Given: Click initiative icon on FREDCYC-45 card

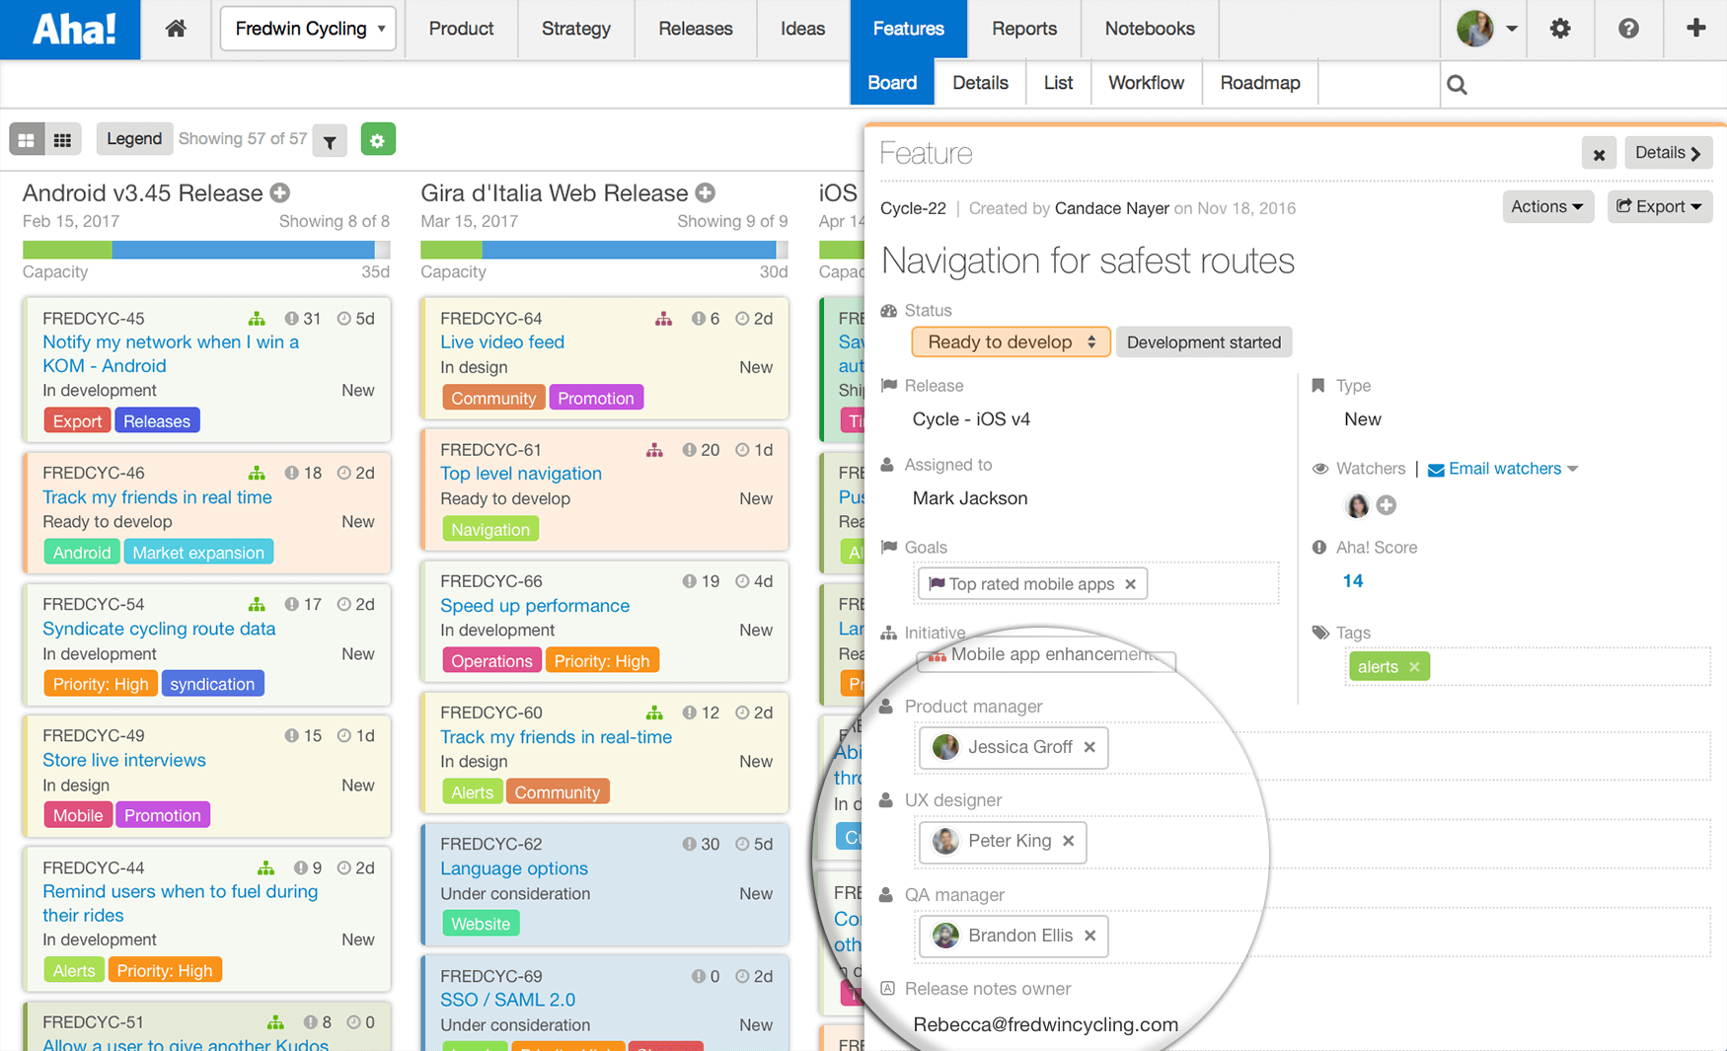Looking at the screenshot, I should point(257,319).
